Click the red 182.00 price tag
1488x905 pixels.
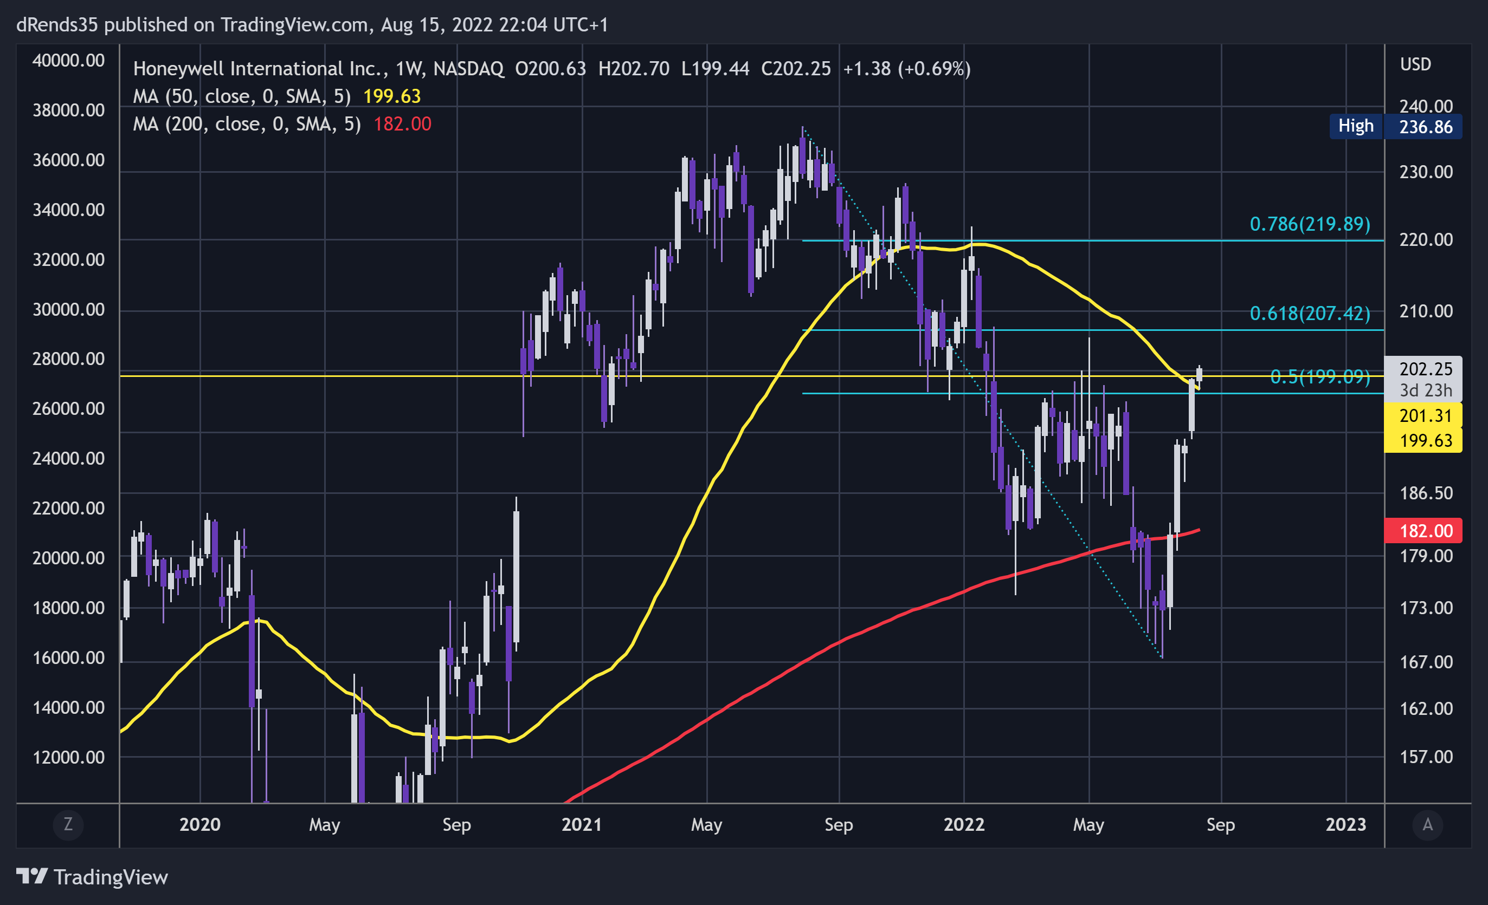[x=1423, y=530]
